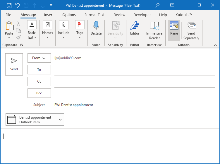Click in the message body area

click(x=110, y=146)
